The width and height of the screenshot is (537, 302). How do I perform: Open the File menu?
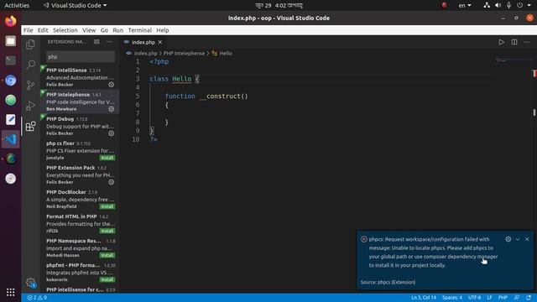coord(28,30)
